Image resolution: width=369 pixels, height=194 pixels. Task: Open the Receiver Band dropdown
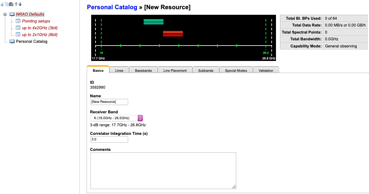pos(140,118)
